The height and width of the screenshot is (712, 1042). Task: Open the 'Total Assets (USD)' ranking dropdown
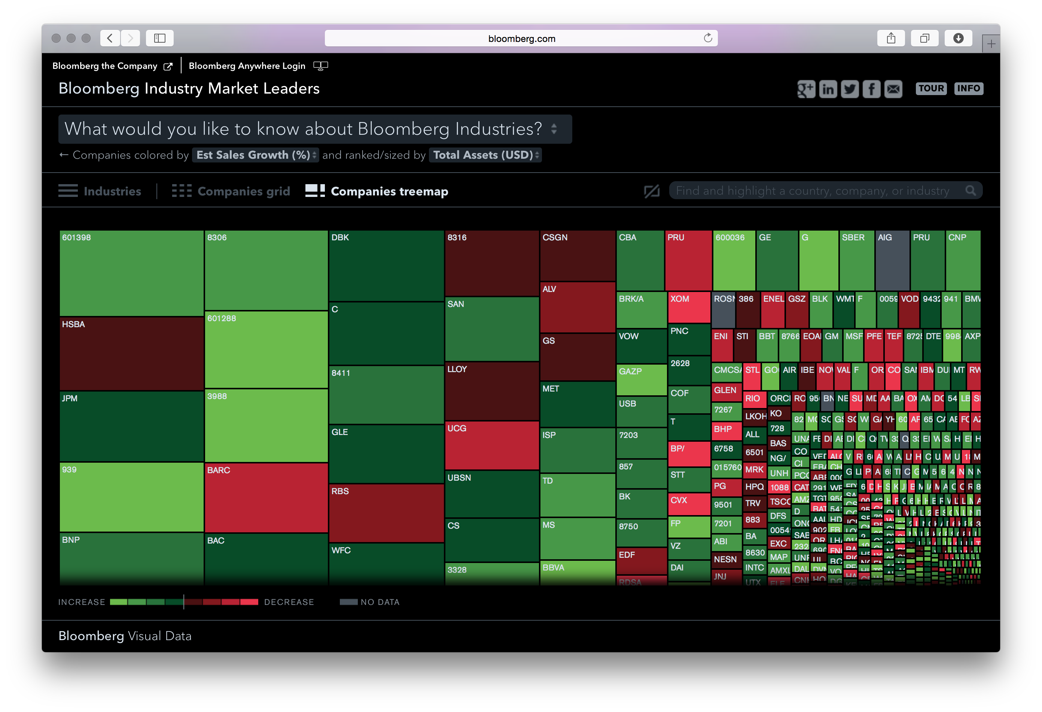tap(485, 155)
